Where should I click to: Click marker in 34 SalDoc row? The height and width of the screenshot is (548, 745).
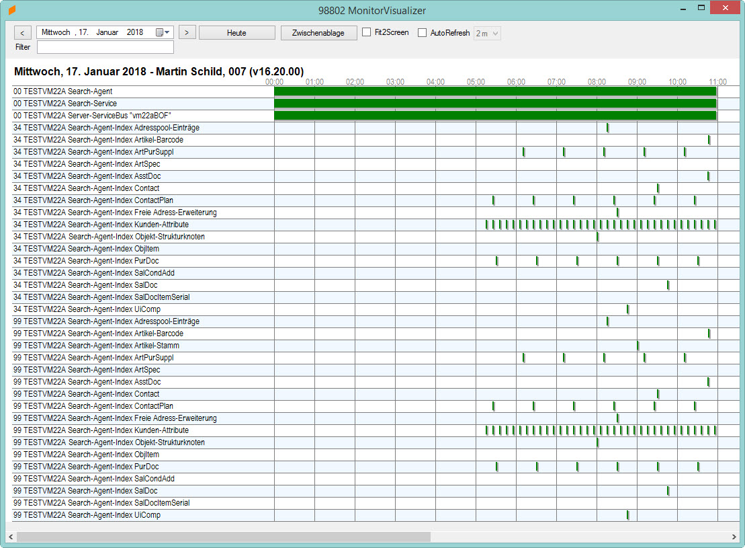click(x=668, y=285)
